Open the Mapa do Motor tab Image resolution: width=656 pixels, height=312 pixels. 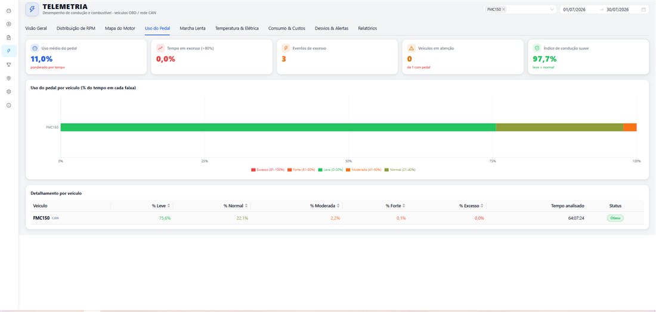[120, 29]
